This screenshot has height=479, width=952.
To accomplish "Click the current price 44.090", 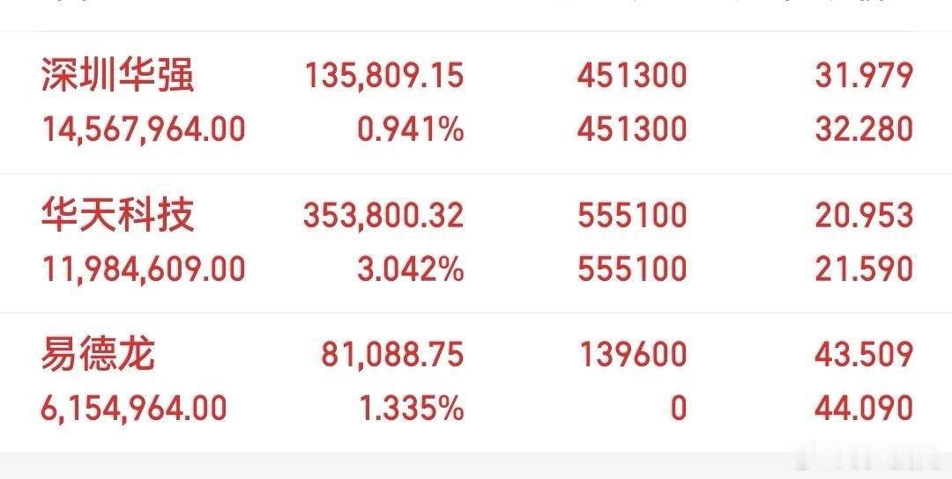I will [864, 408].
